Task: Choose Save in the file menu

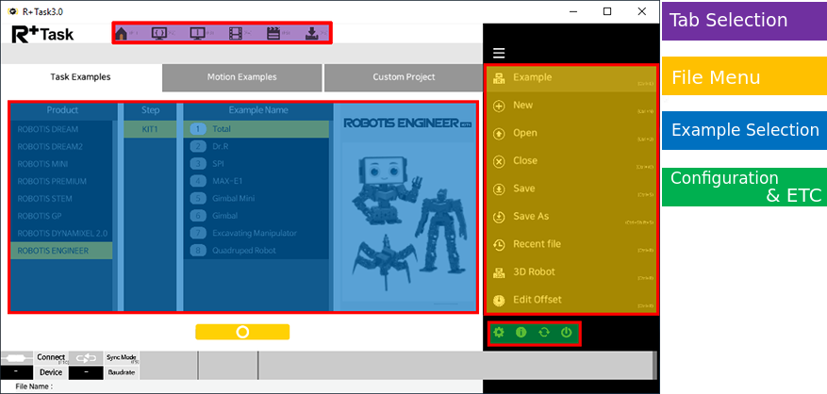Action: [x=571, y=189]
